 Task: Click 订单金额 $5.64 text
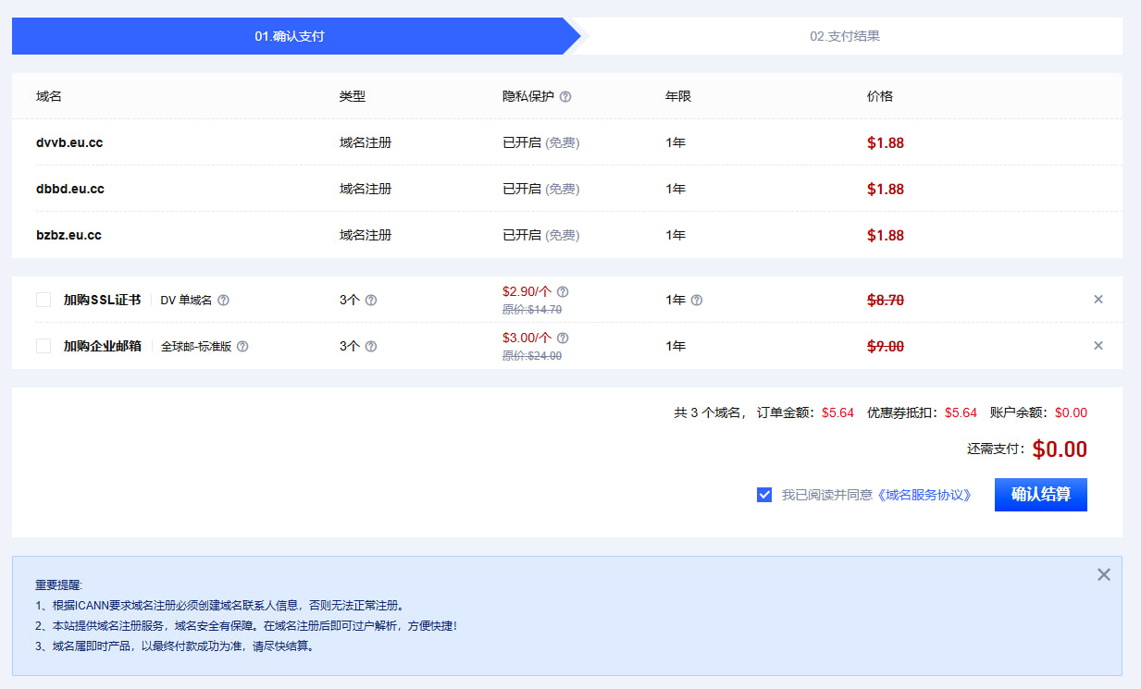click(805, 412)
